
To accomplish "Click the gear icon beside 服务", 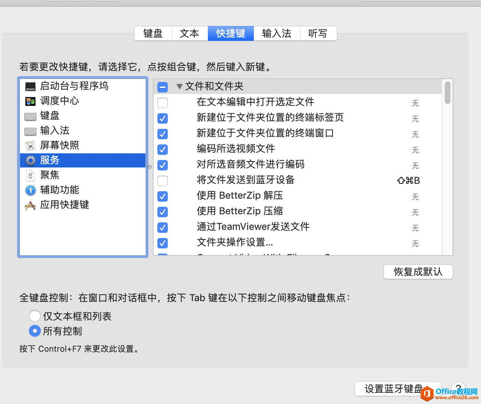I will tap(30, 160).
